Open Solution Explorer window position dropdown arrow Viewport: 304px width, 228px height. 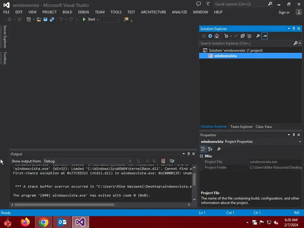coord(289,28)
